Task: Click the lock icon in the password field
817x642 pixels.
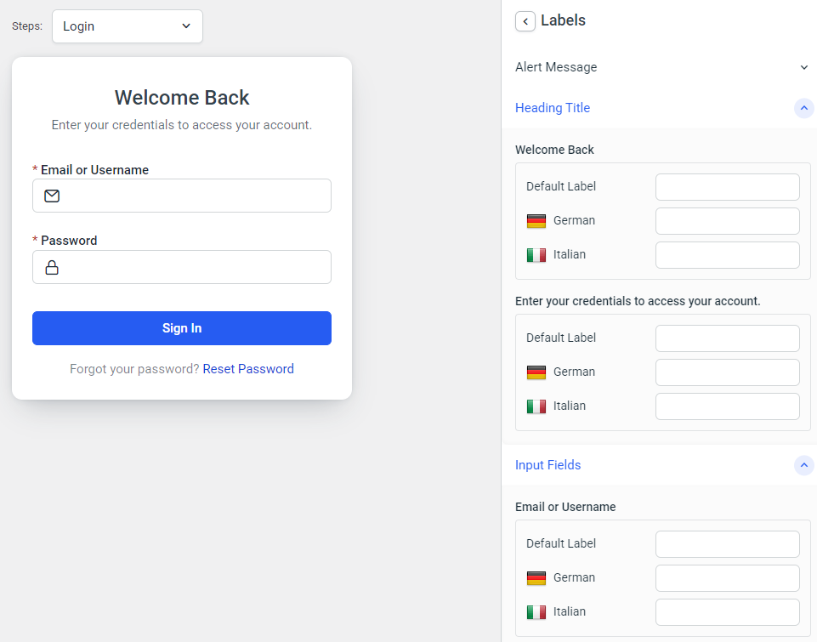Action: [x=51, y=267]
